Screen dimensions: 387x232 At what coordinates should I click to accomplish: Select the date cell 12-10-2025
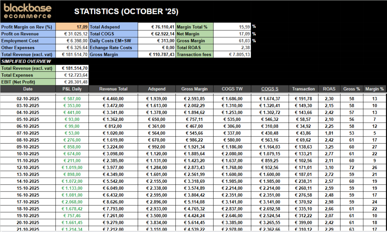click(x=28, y=167)
